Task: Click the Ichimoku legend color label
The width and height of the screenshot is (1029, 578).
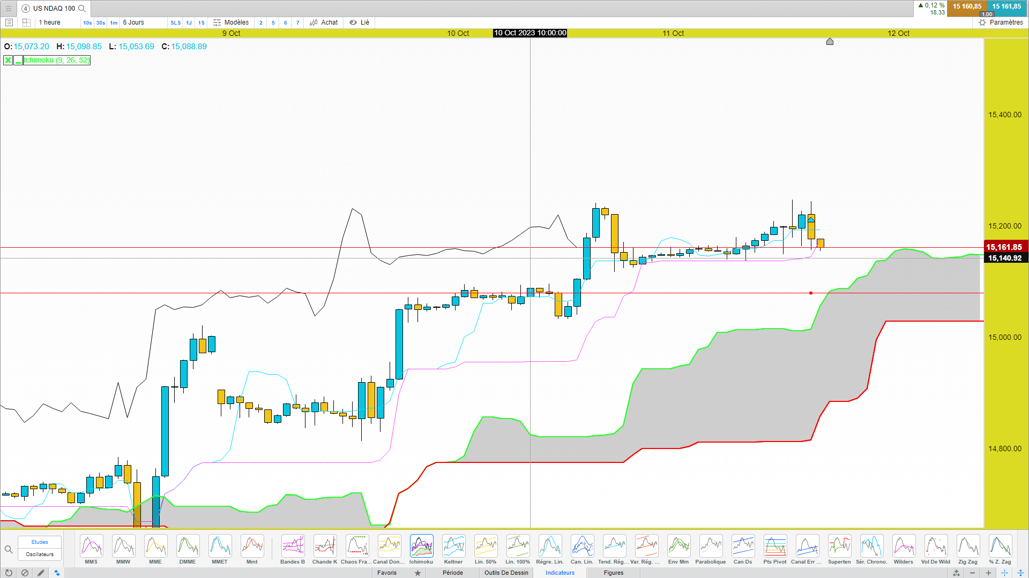Action: pos(57,60)
